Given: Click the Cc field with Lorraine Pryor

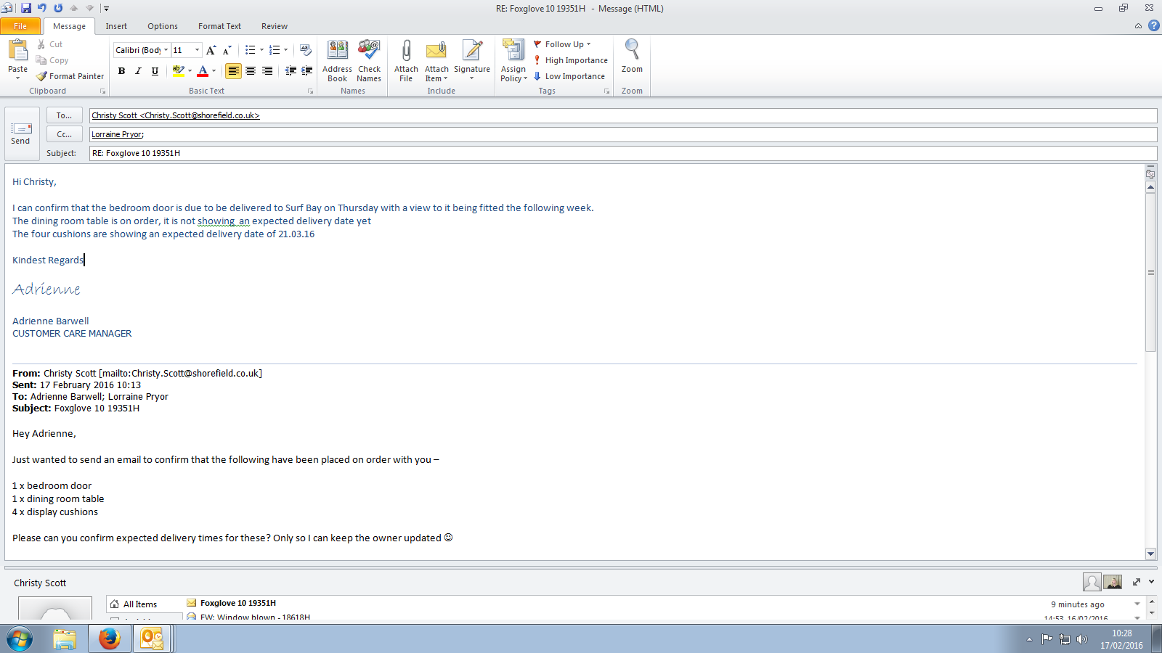Looking at the screenshot, I should pyautogui.click(x=623, y=134).
